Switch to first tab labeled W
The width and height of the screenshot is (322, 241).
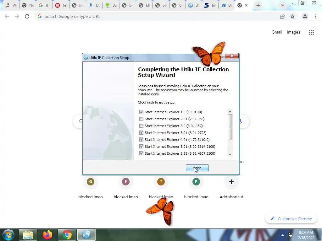coord(11,5)
